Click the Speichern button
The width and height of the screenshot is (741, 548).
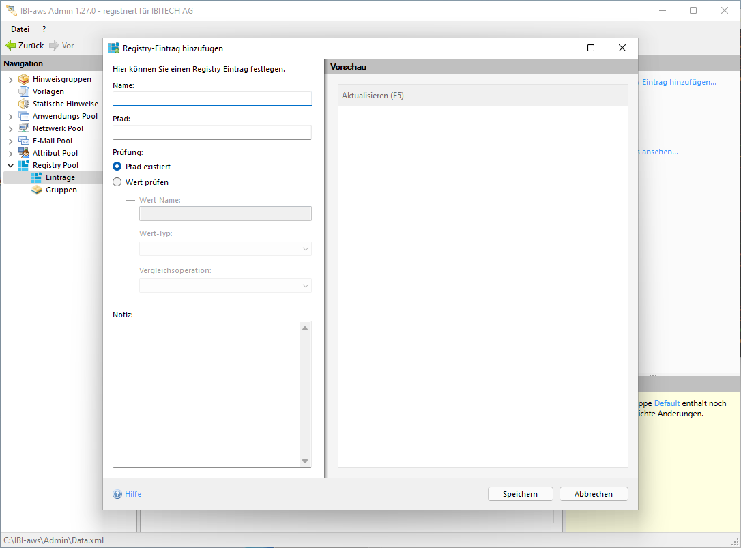pyautogui.click(x=520, y=494)
